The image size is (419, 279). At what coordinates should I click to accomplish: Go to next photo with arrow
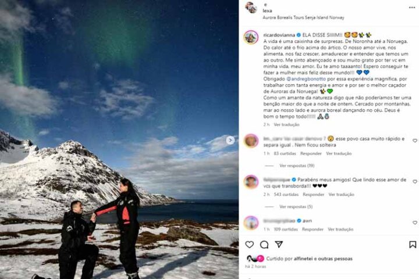pyautogui.click(x=230, y=140)
